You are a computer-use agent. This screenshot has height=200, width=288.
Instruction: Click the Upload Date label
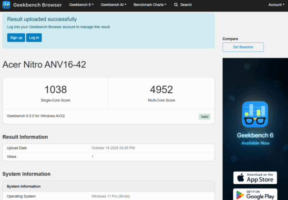click(x=17, y=148)
